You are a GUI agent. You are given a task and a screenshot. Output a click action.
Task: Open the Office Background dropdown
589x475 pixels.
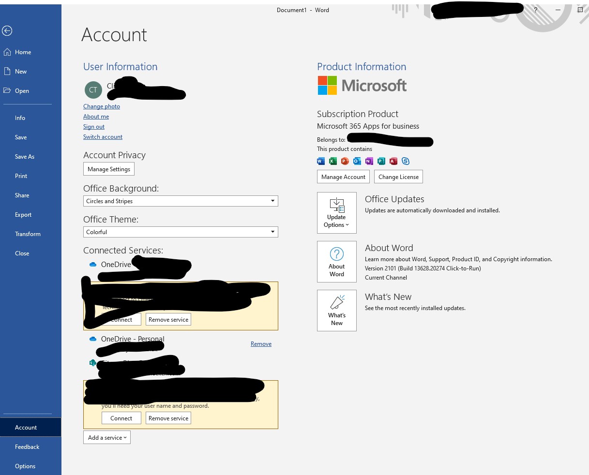[181, 201]
